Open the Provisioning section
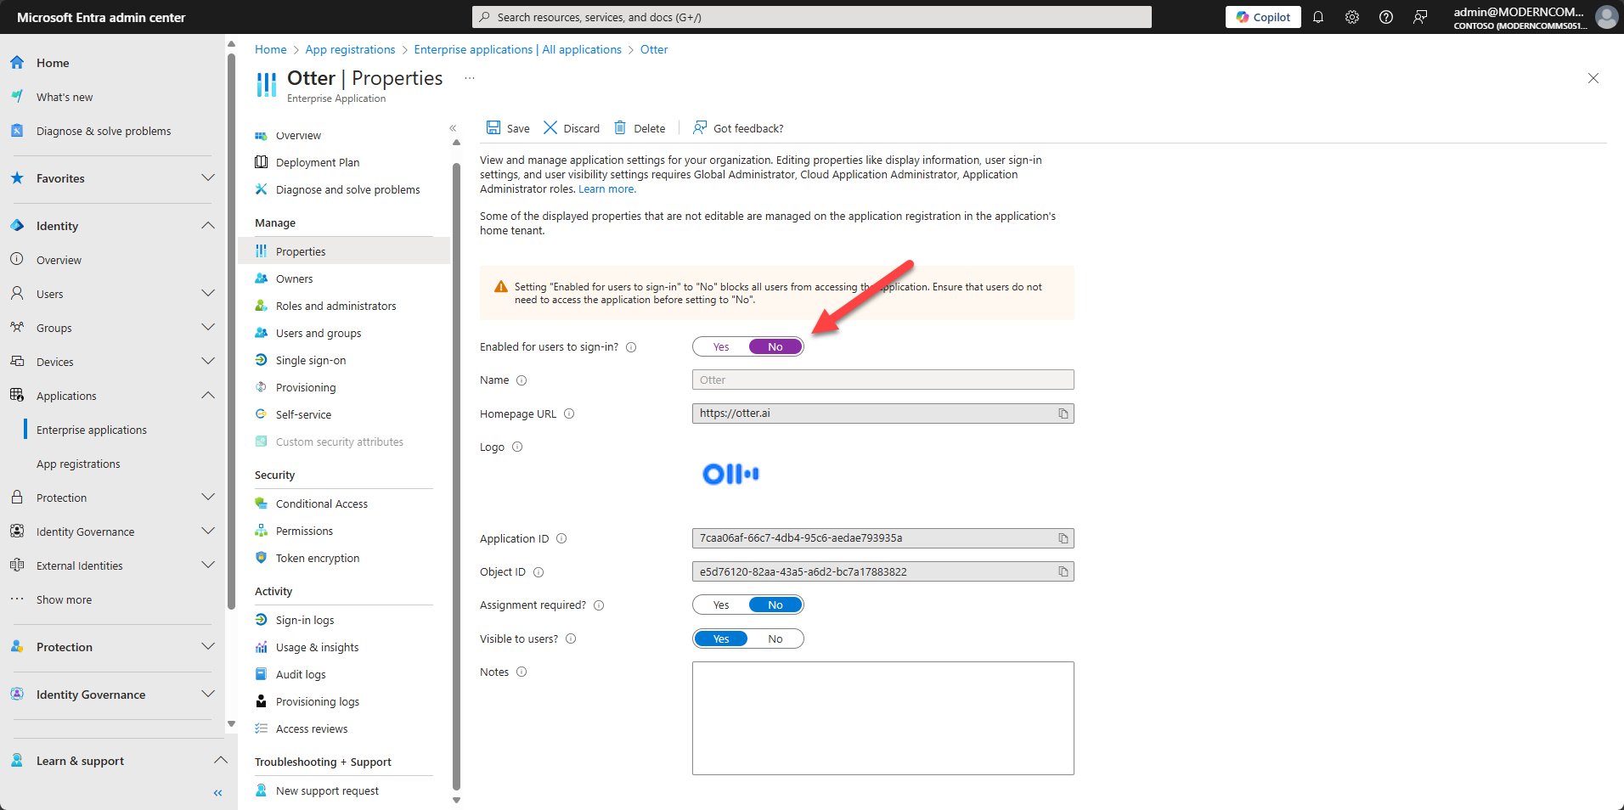 click(x=305, y=386)
